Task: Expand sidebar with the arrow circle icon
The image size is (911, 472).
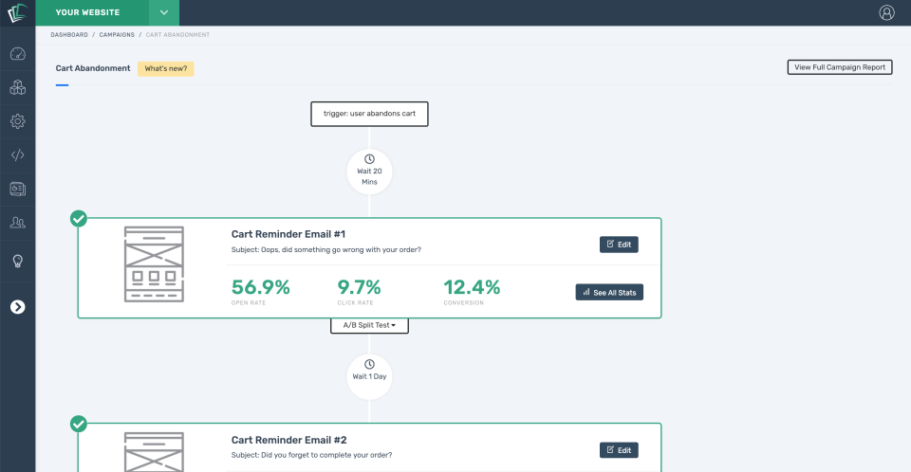Action: click(17, 306)
